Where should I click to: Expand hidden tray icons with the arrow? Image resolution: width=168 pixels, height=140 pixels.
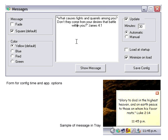pyautogui.click(x=113, y=131)
